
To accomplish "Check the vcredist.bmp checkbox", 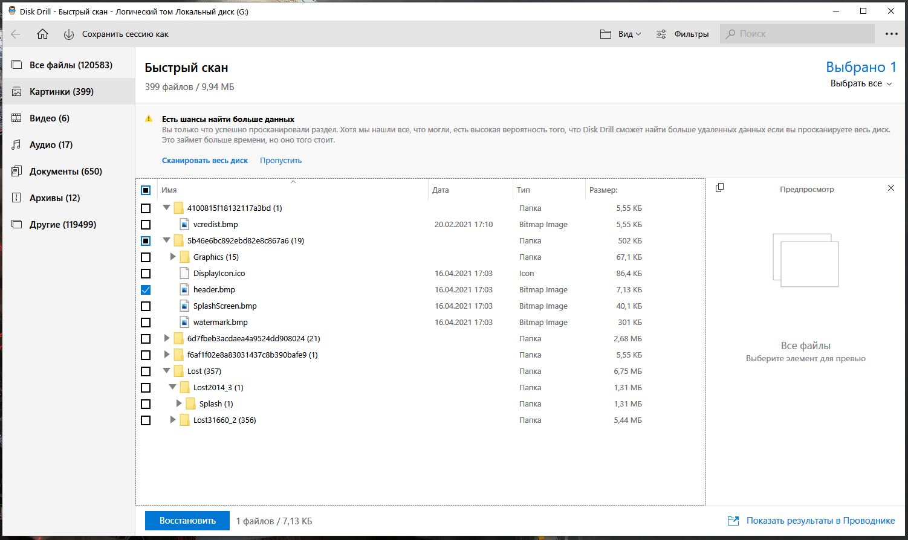I will click(x=146, y=225).
